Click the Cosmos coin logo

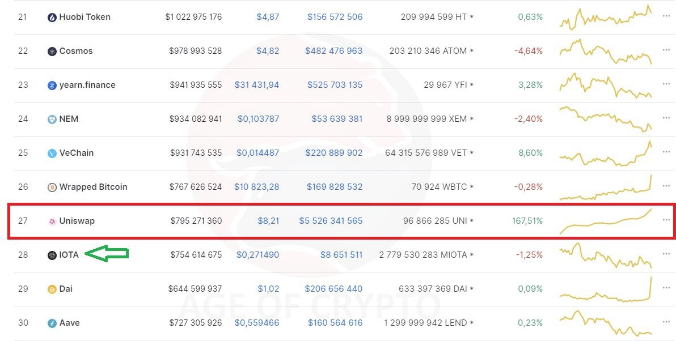point(52,52)
